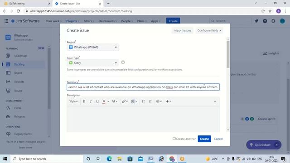Click inside the Summary text field
Screen dimensions: 290x163
(x=143, y=87)
